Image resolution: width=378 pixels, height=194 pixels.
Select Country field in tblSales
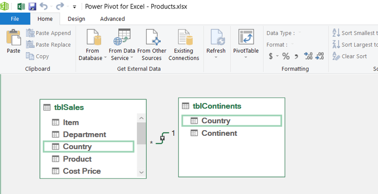tap(88, 147)
